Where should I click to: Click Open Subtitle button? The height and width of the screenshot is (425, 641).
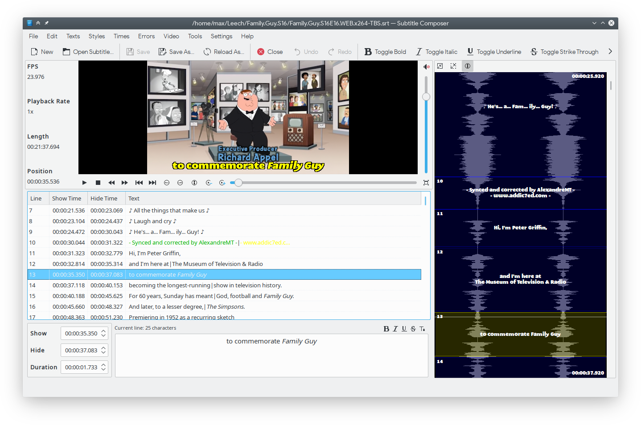pyautogui.click(x=88, y=52)
